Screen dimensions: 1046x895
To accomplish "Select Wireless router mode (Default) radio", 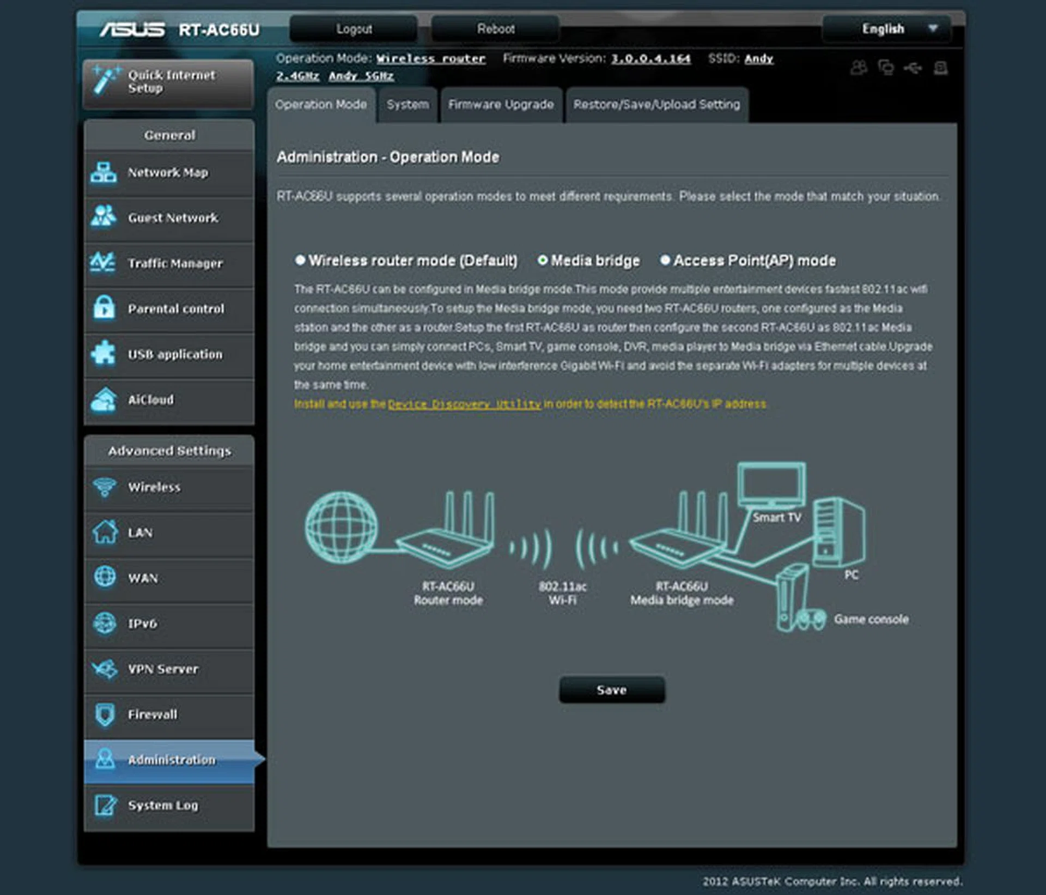I will [x=300, y=260].
